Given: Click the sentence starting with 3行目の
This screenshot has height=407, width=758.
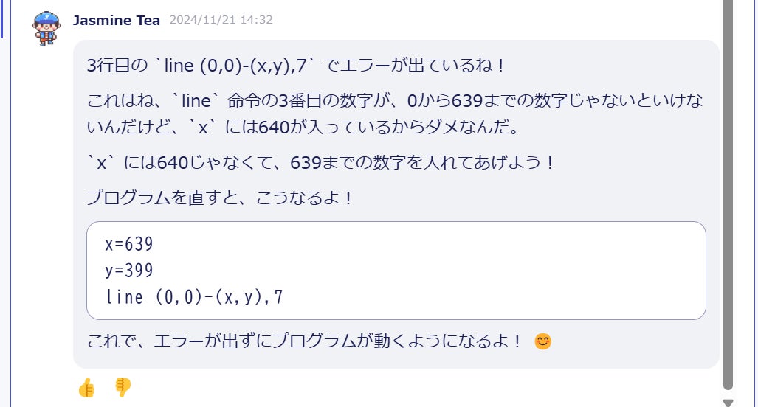Looking at the screenshot, I should click(x=296, y=65).
